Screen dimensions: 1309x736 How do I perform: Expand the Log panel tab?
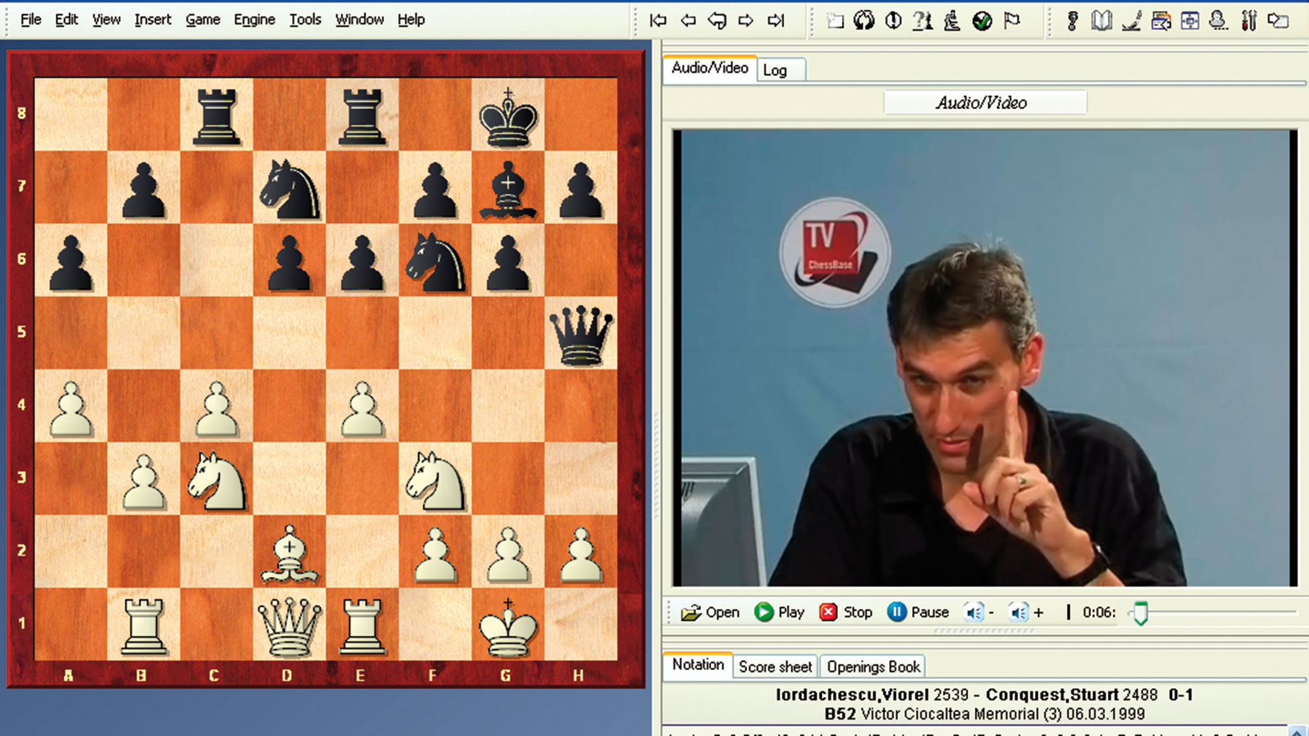[x=775, y=70]
